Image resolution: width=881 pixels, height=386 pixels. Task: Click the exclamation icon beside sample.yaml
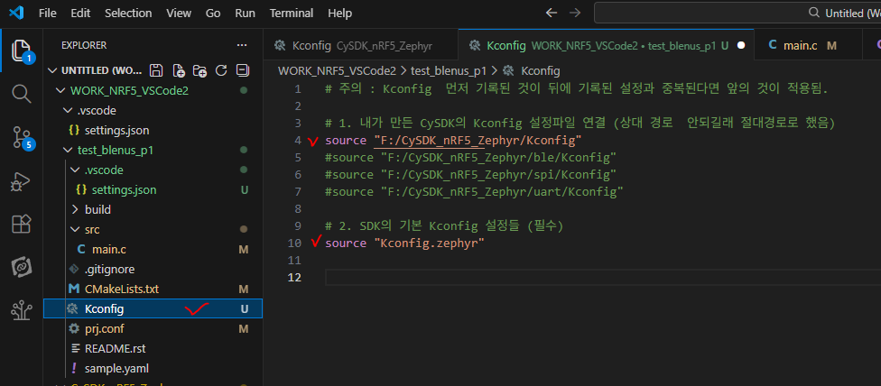(x=73, y=369)
